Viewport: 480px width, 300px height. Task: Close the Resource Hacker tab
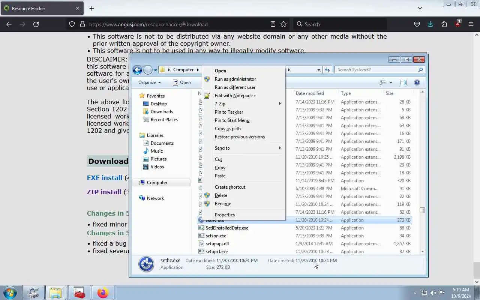point(78,8)
